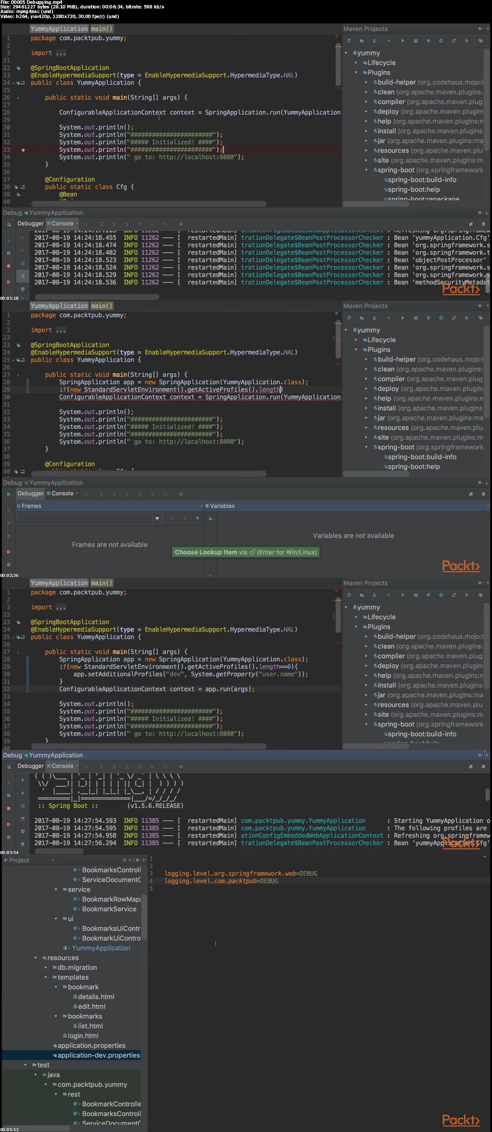Viewport: 492px width, 1132px height.
Task: Click the Project tree vertical scrollbar
Action: [144, 917]
